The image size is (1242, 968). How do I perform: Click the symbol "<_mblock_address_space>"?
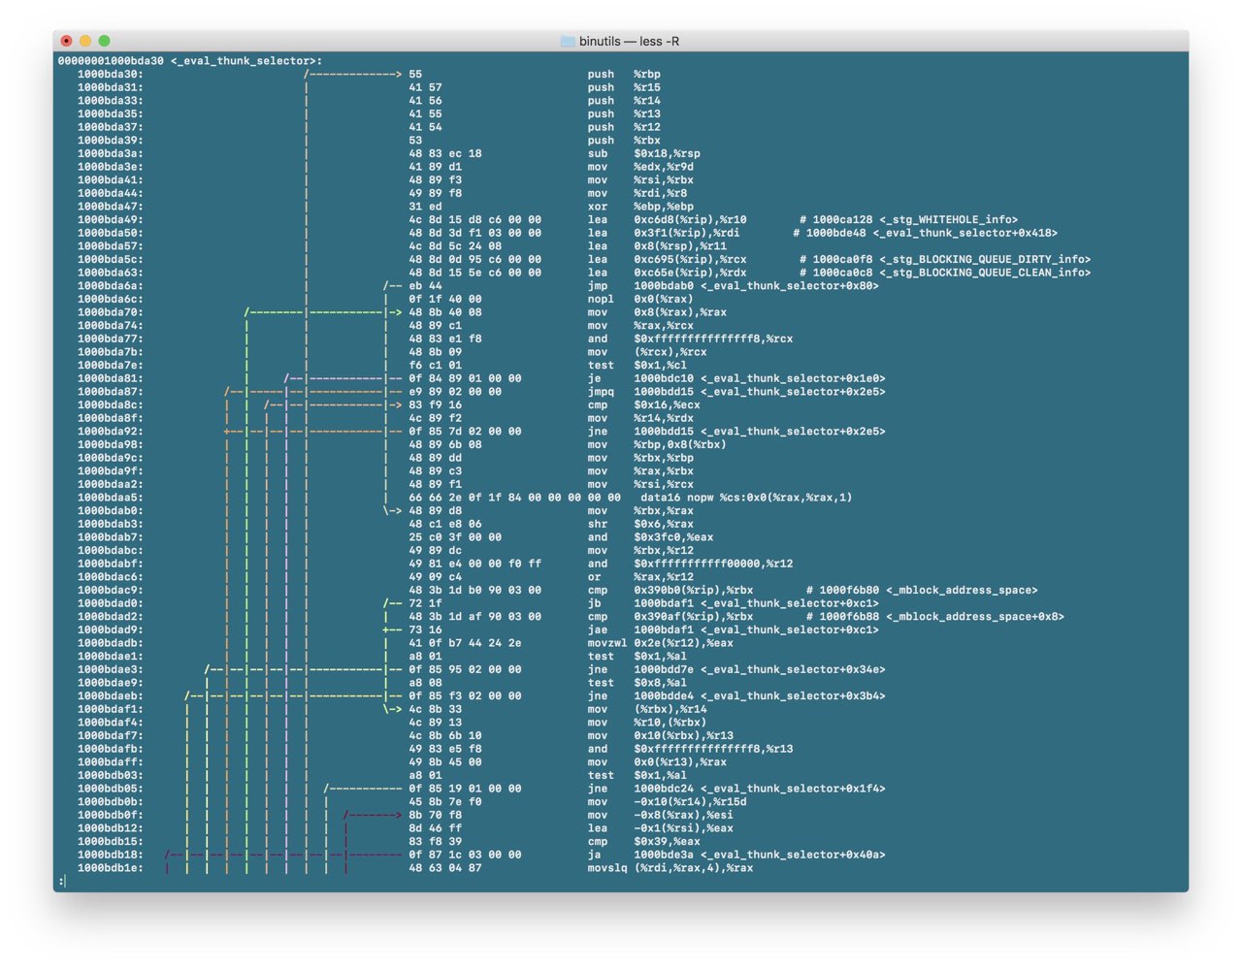click(x=962, y=591)
